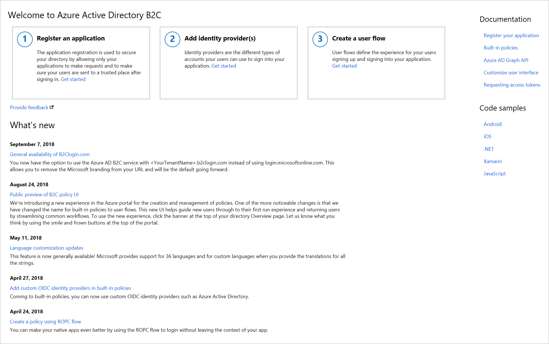This screenshot has width=549, height=344.
Task: Get started adding identity providers
Action: click(x=224, y=66)
